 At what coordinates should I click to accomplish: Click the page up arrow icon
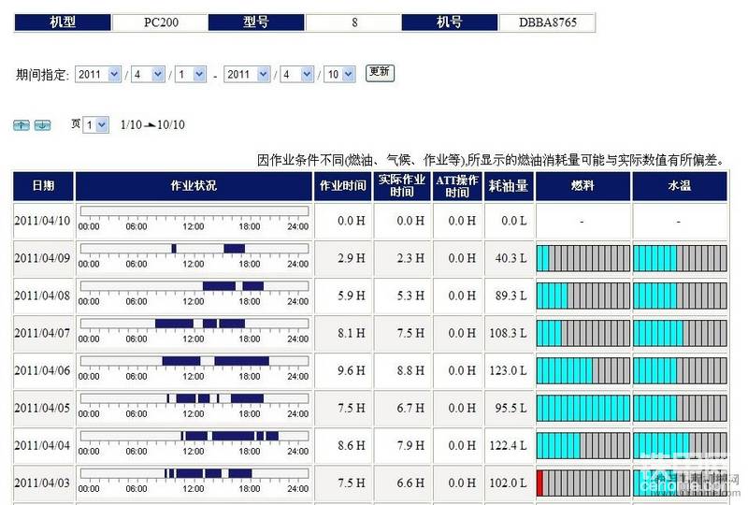(21, 125)
